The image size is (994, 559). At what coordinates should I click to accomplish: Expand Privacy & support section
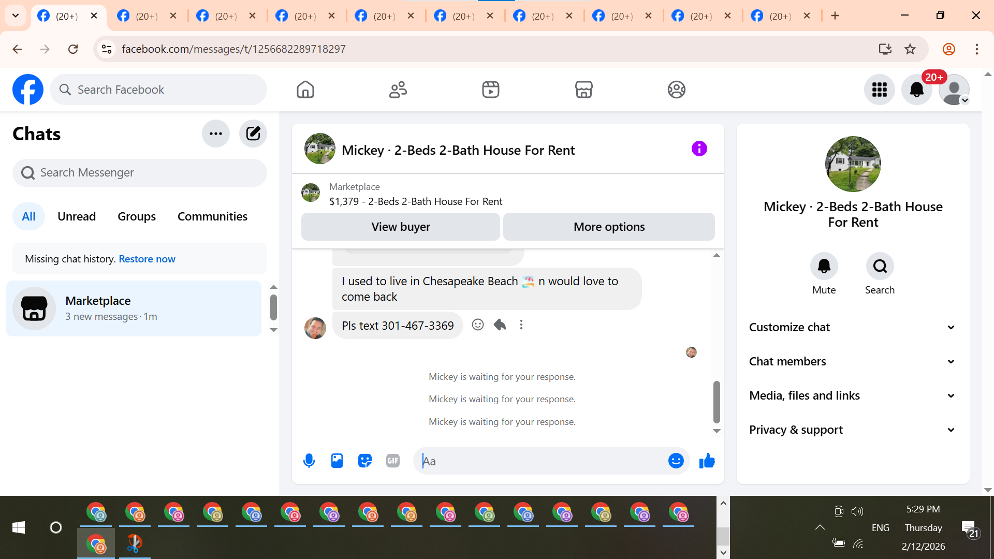click(853, 430)
